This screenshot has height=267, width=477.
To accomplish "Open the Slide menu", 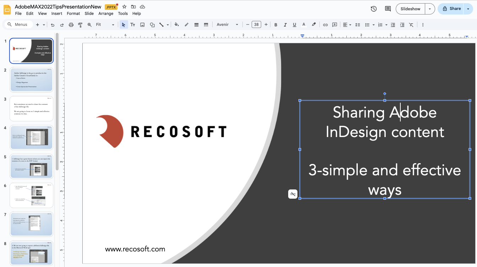I will click(x=89, y=13).
